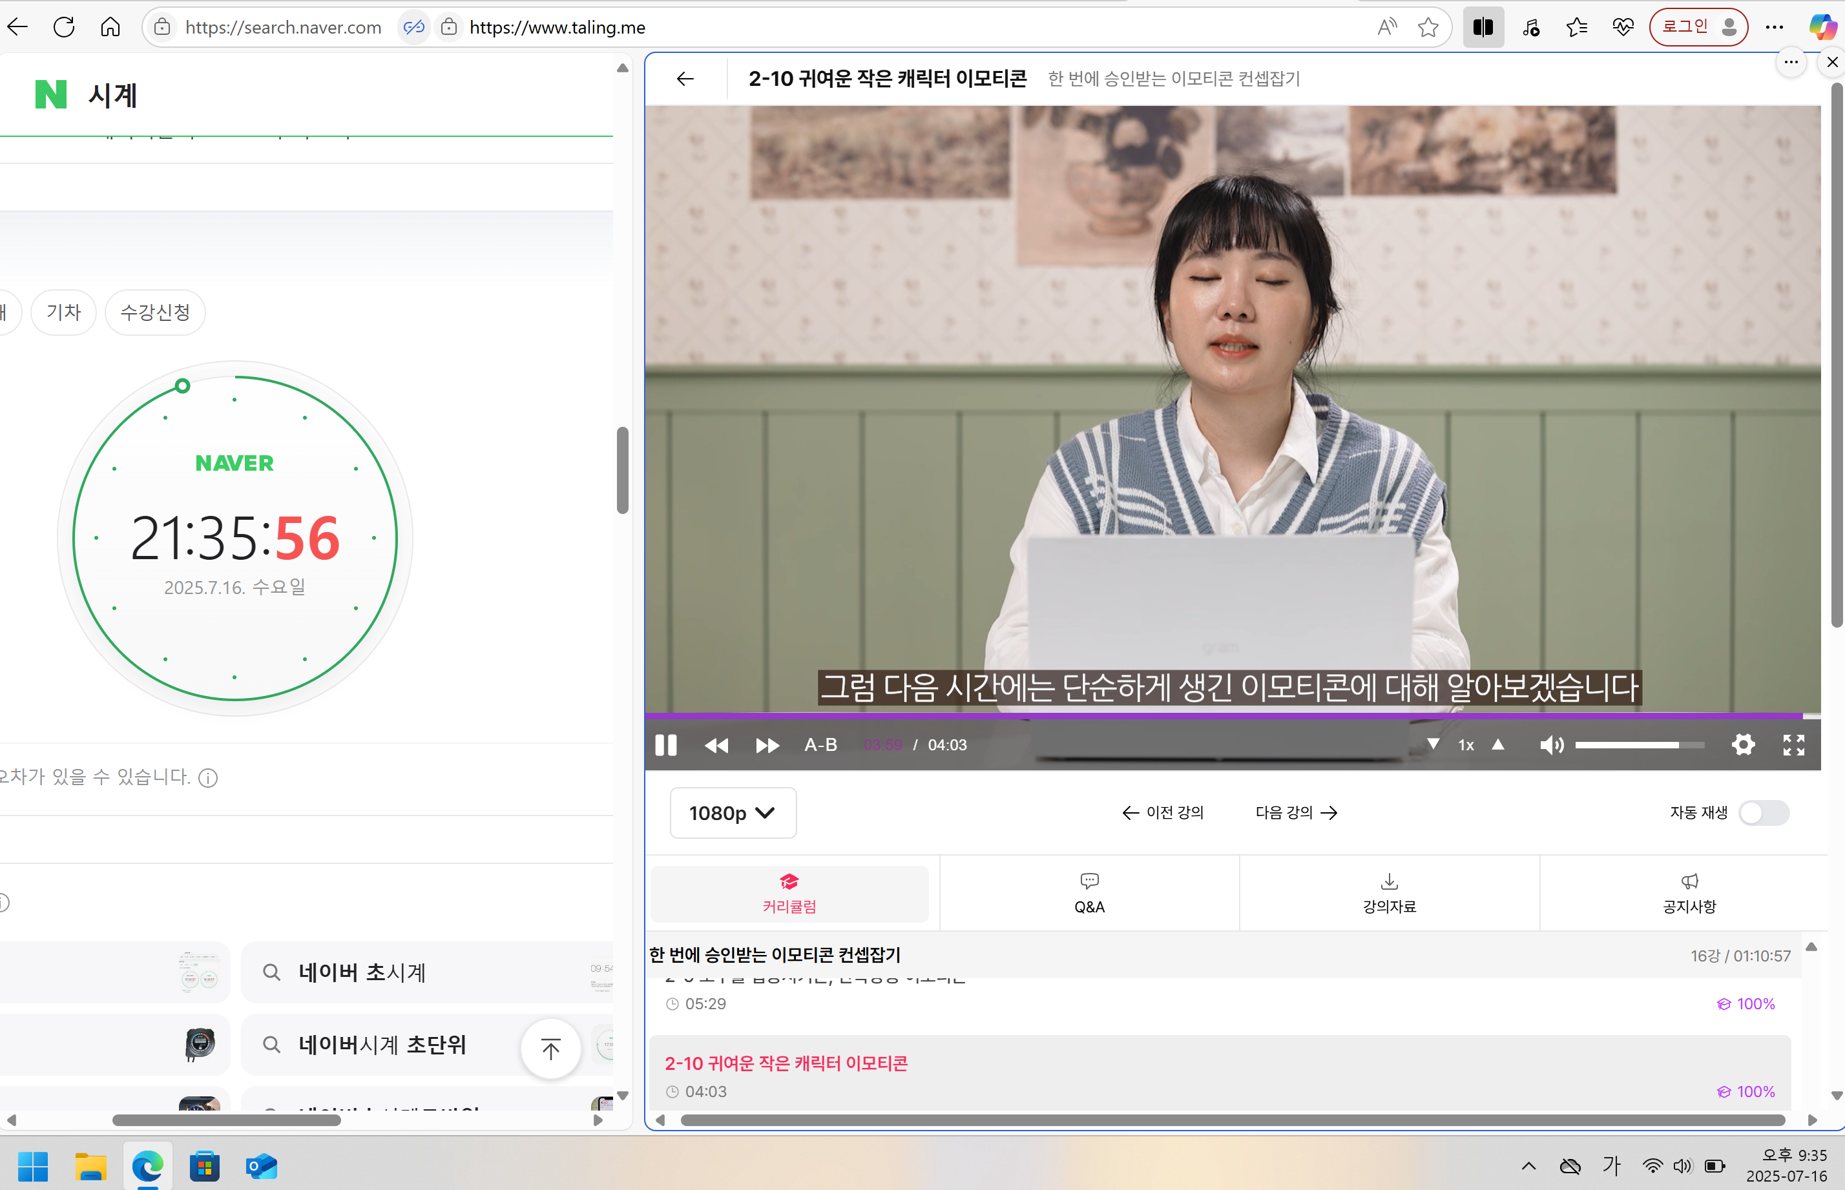1845x1190 pixels.
Task: Go to 다음 강의 next lecture
Action: click(1295, 812)
